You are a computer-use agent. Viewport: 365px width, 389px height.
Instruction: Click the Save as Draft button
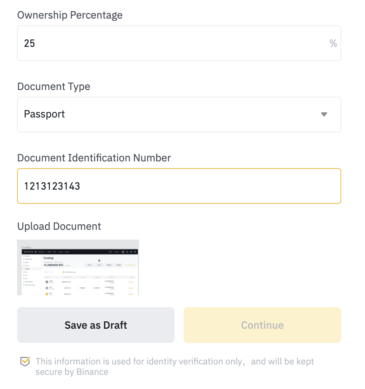coord(96,325)
